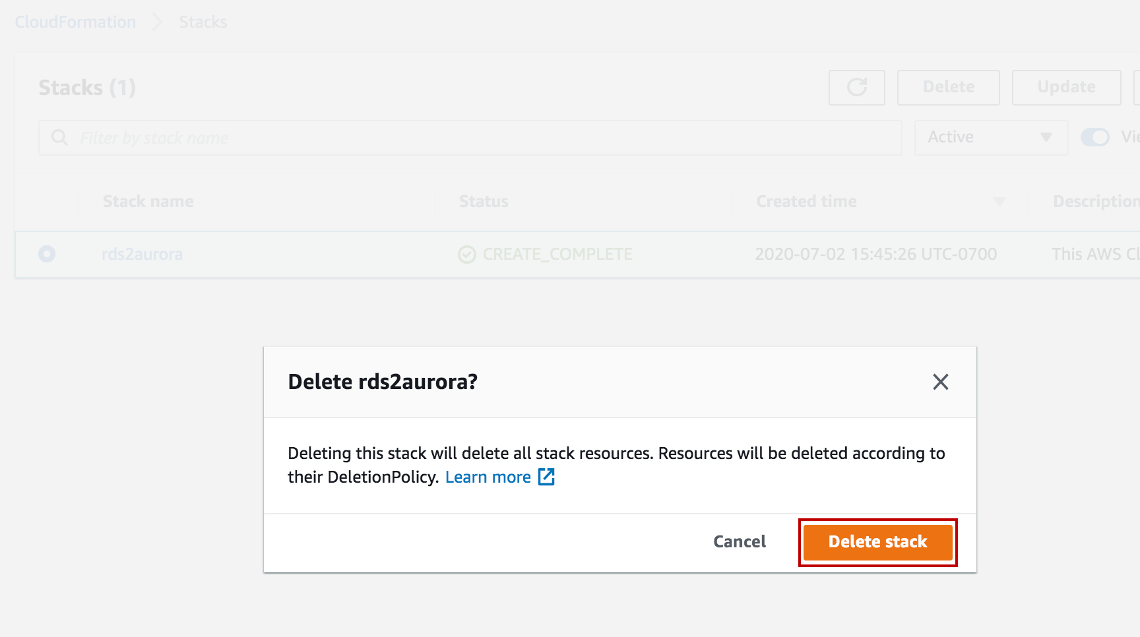Click the filter by stack name field
This screenshot has height=637, width=1140.
pyautogui.click(x=488, y=138)
